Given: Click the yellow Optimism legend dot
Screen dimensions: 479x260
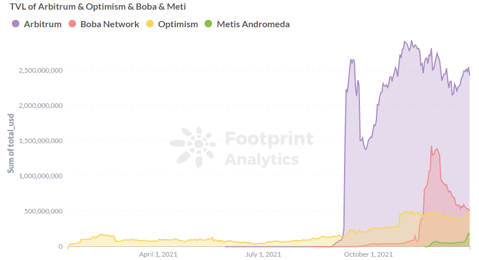Looking at the screenshot, I should click(150, 23).
